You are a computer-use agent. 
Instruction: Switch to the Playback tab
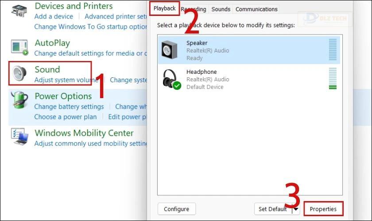[x=164, y=8]
